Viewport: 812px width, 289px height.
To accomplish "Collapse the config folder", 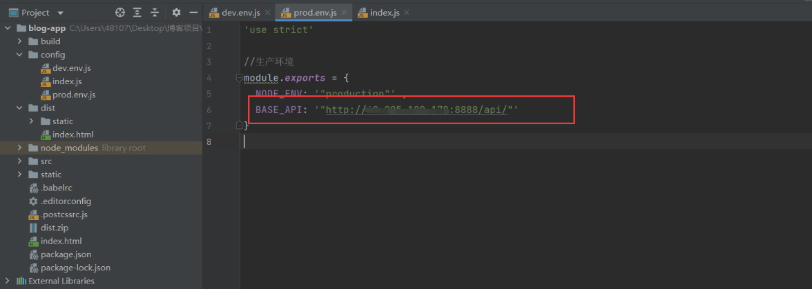I will pos(19,54).
